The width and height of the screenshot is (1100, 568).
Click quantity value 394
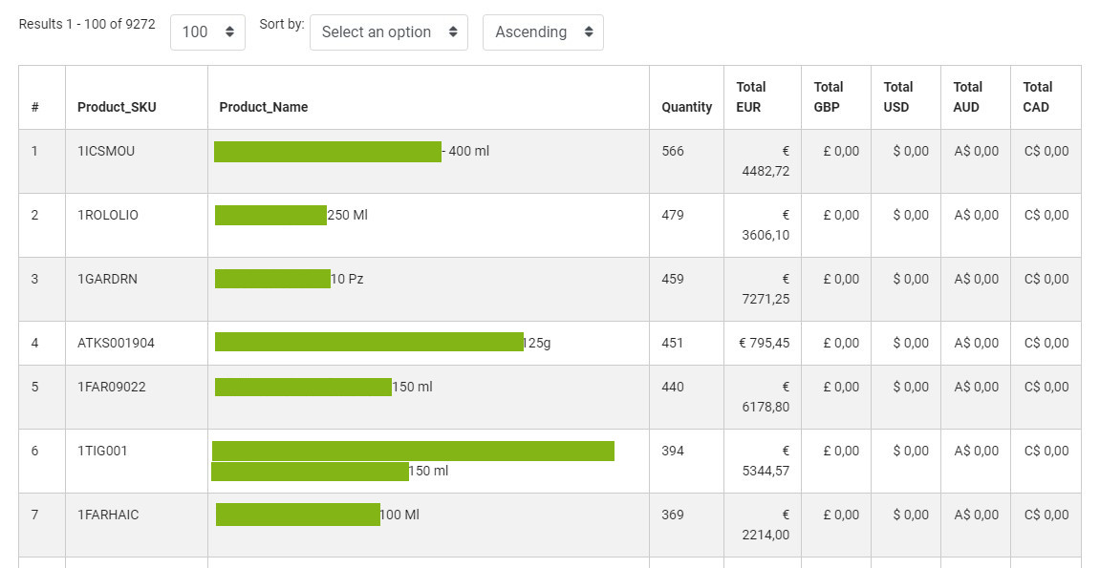coord(673,451)
